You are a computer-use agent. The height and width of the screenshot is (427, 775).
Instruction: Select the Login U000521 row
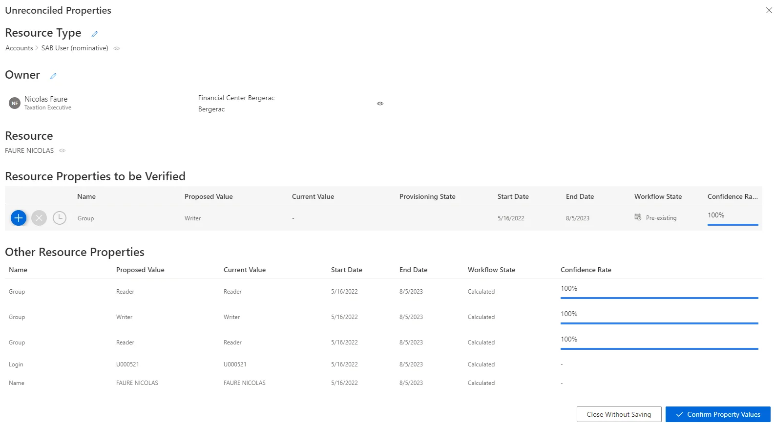click(383, 364)
